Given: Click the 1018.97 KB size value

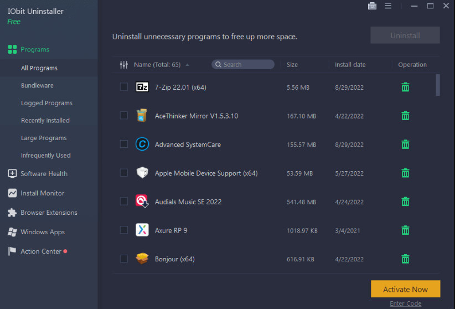Looking at the screenshot, I should pos(302,230).
